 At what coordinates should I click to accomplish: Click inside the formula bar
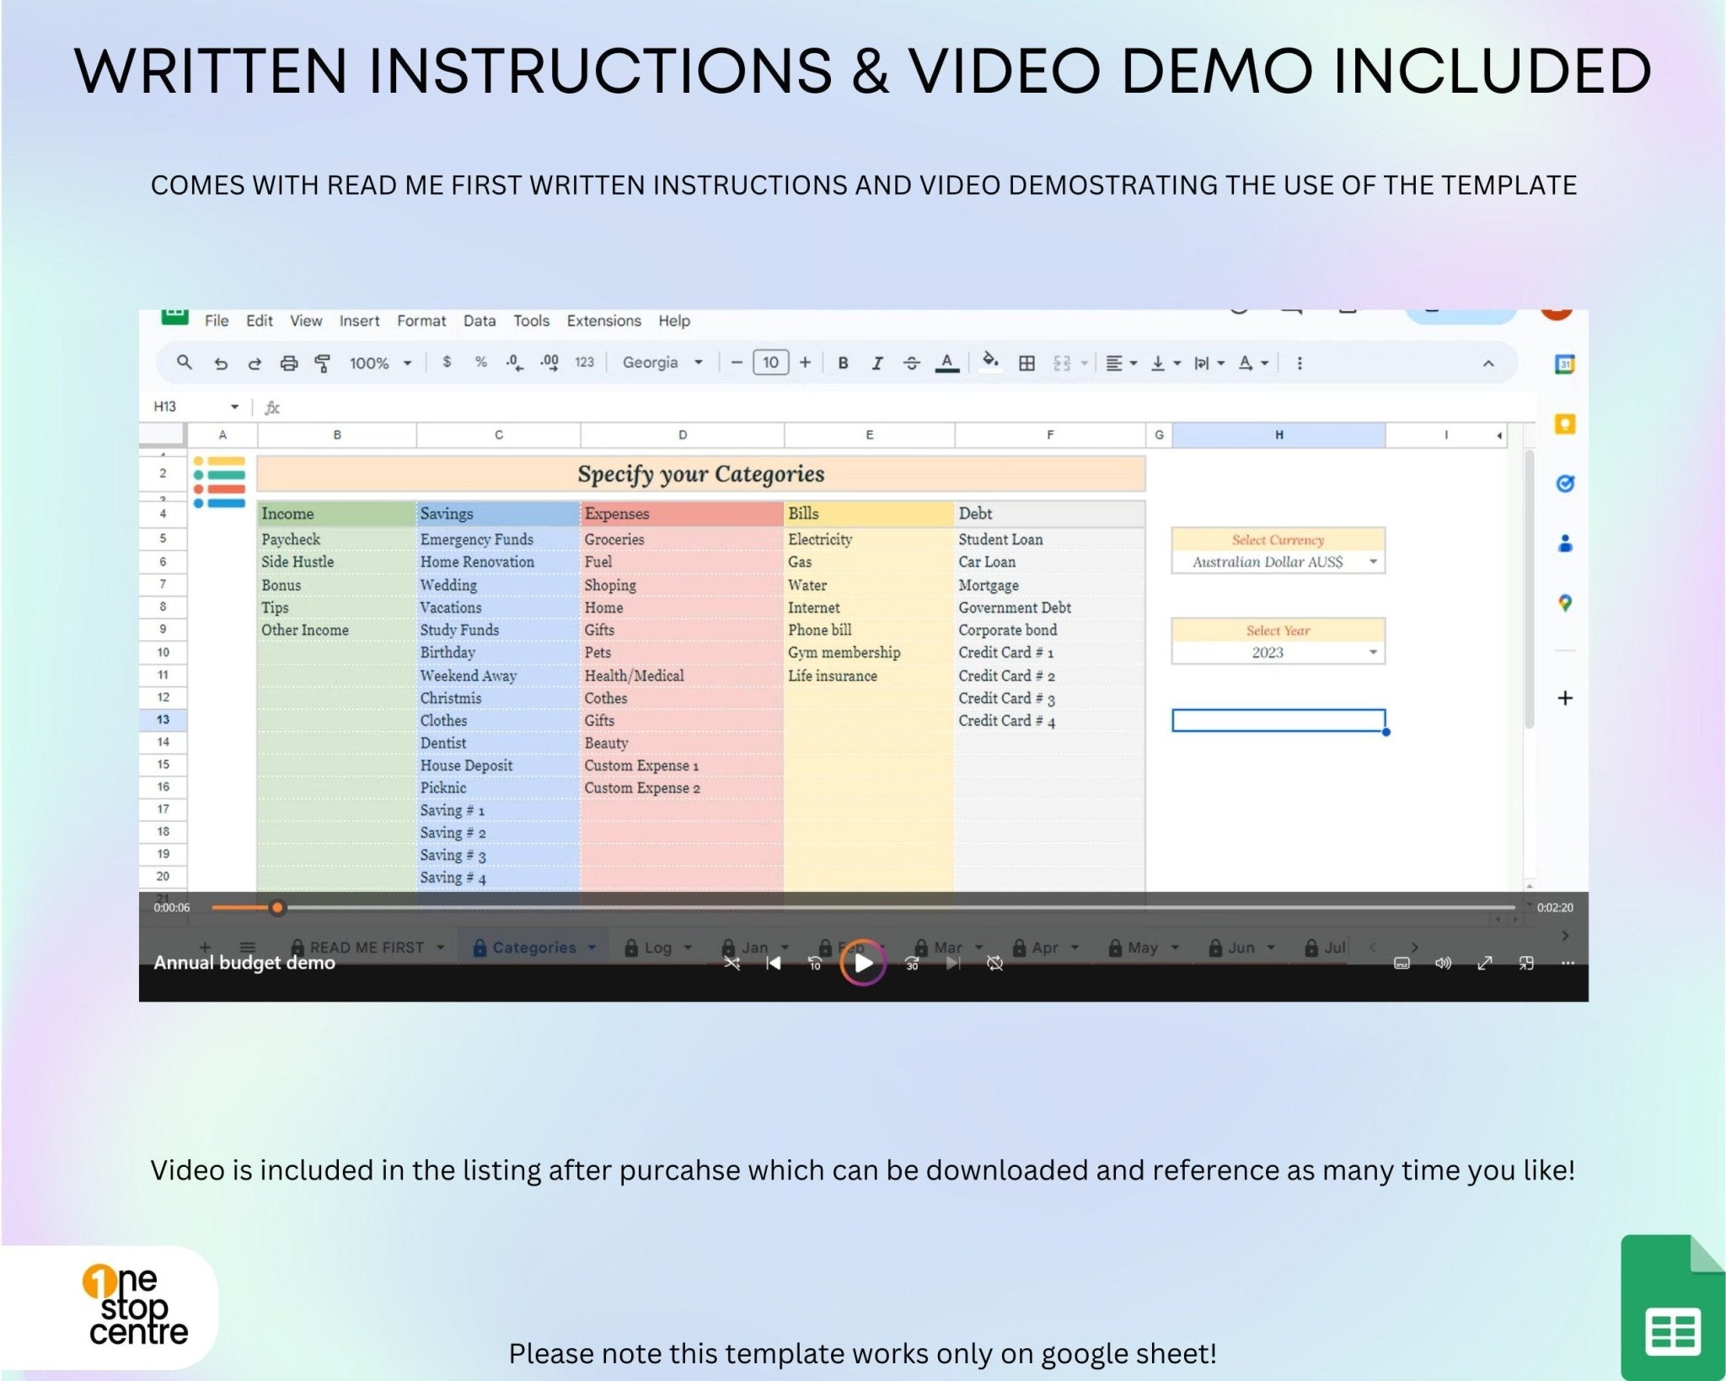pyautogui.click(x=590, y=406)
